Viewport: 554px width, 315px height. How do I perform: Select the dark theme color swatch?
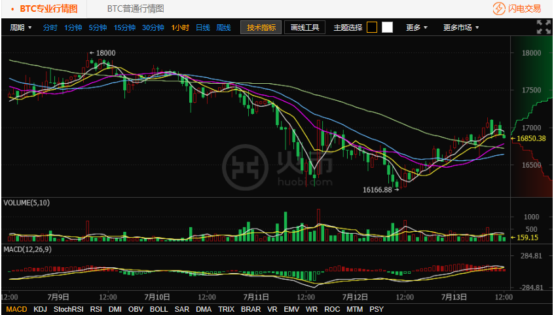point(372,28)
